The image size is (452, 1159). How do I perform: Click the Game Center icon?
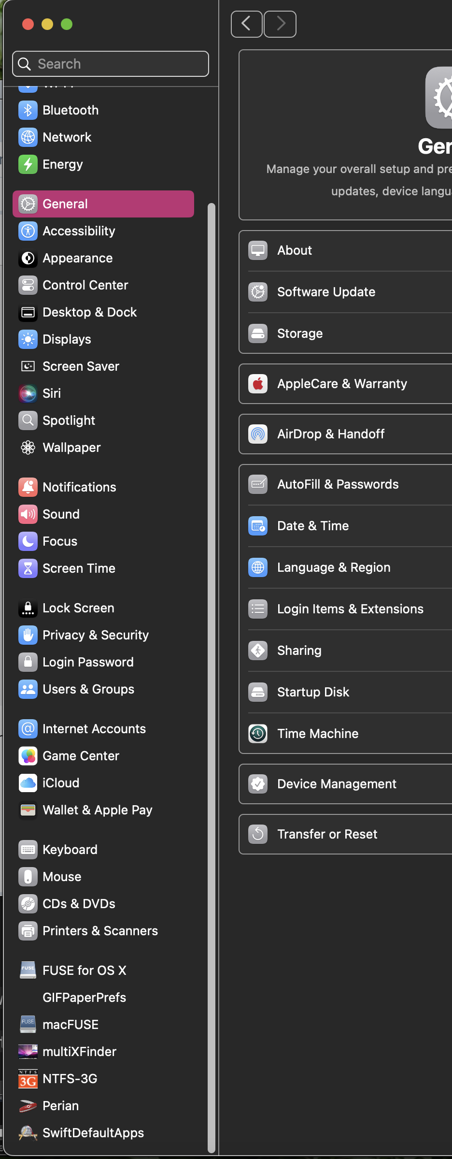pyautogui.click(x=28, y=756)
